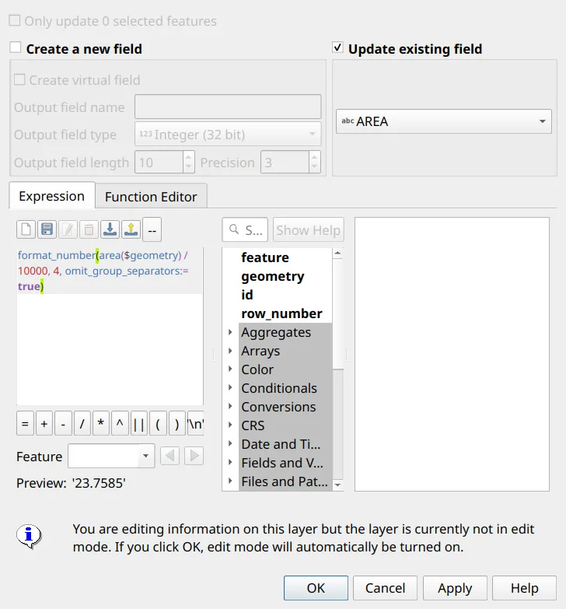
Task: Expand the Aggregates function group
Action: click(x=230, y=332)
